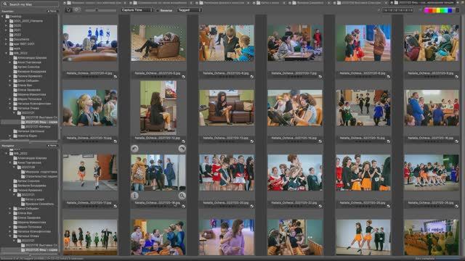Viewport: 465px width, 261px height.
Task: Expand the 2021 folder in Favorites
Action: (7, 30)
